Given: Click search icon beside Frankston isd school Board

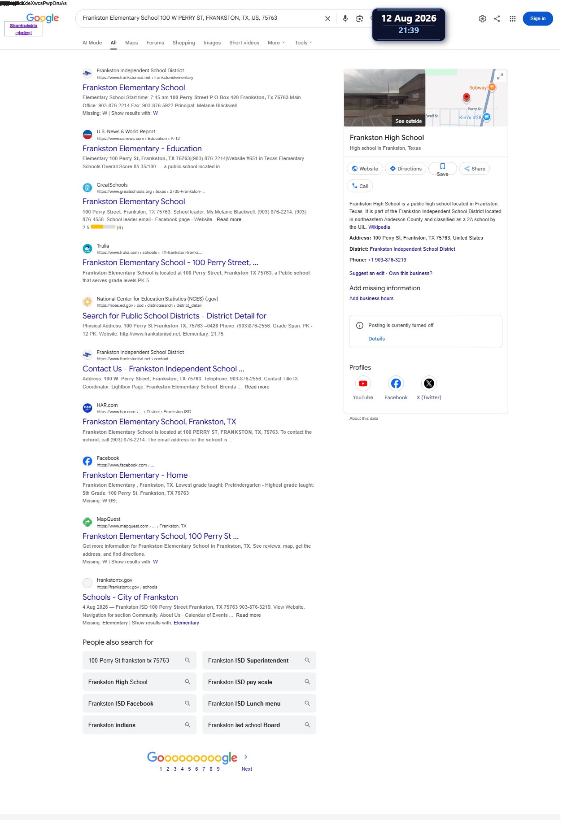Looking at the screenshot, I should [307, 725].
